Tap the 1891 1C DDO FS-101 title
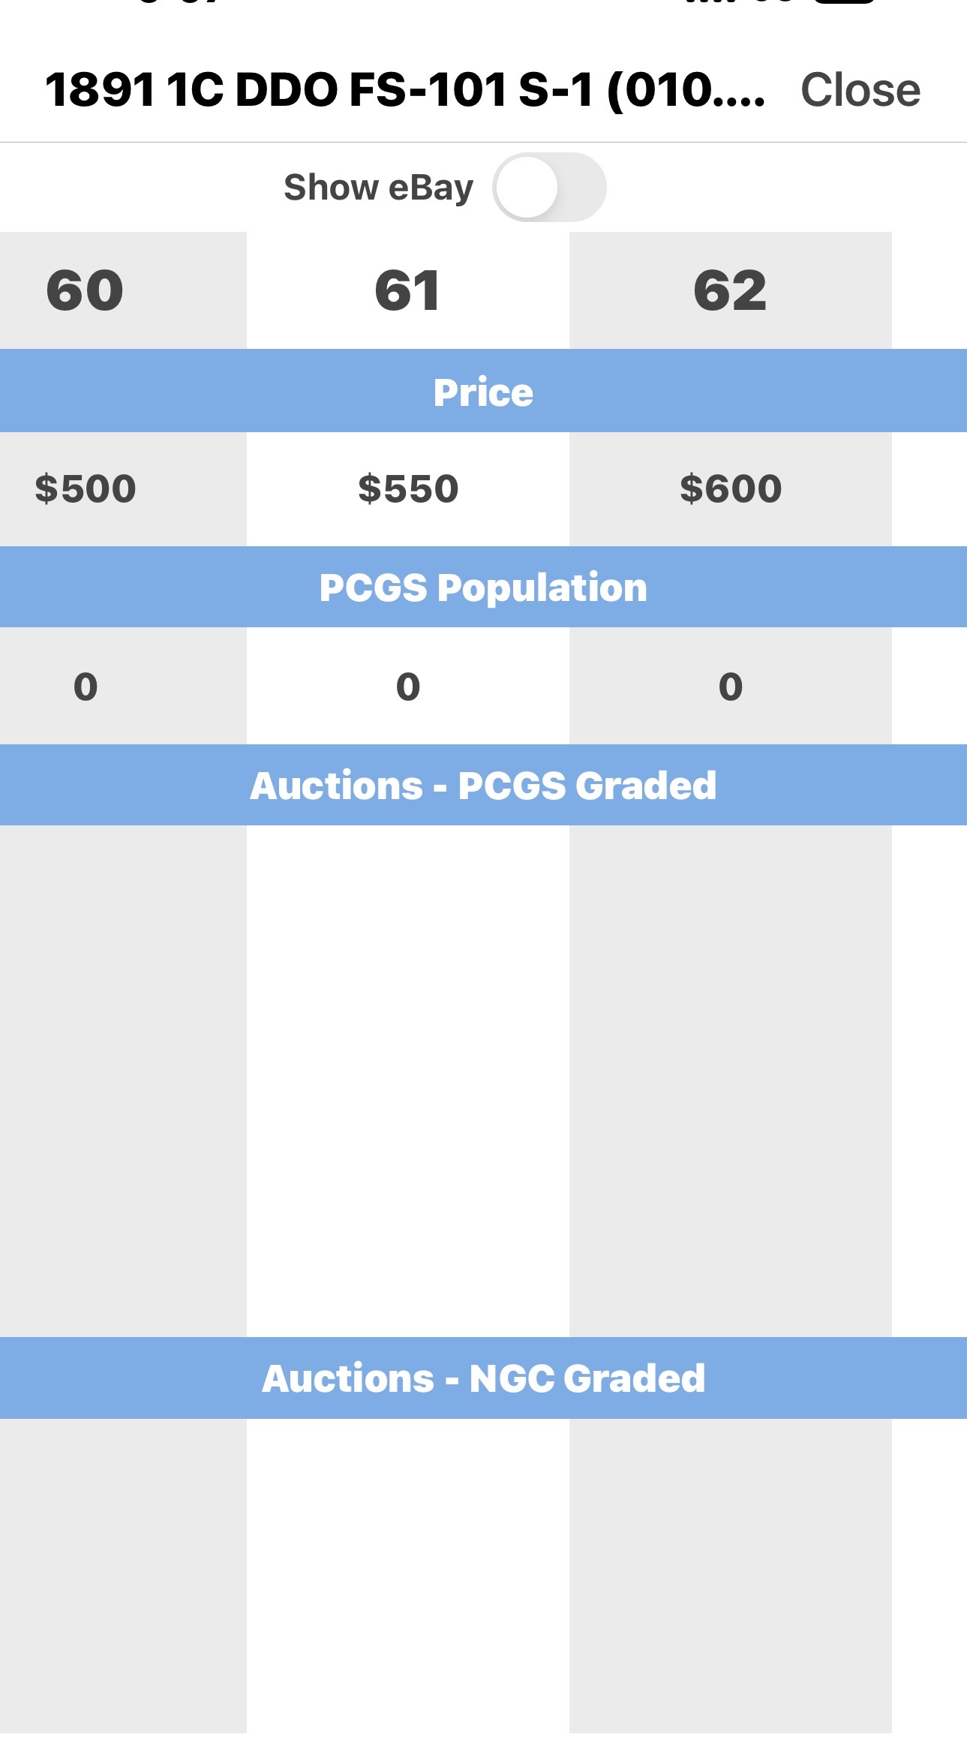Screen dimensions: 967x1755 pos(405,90)
